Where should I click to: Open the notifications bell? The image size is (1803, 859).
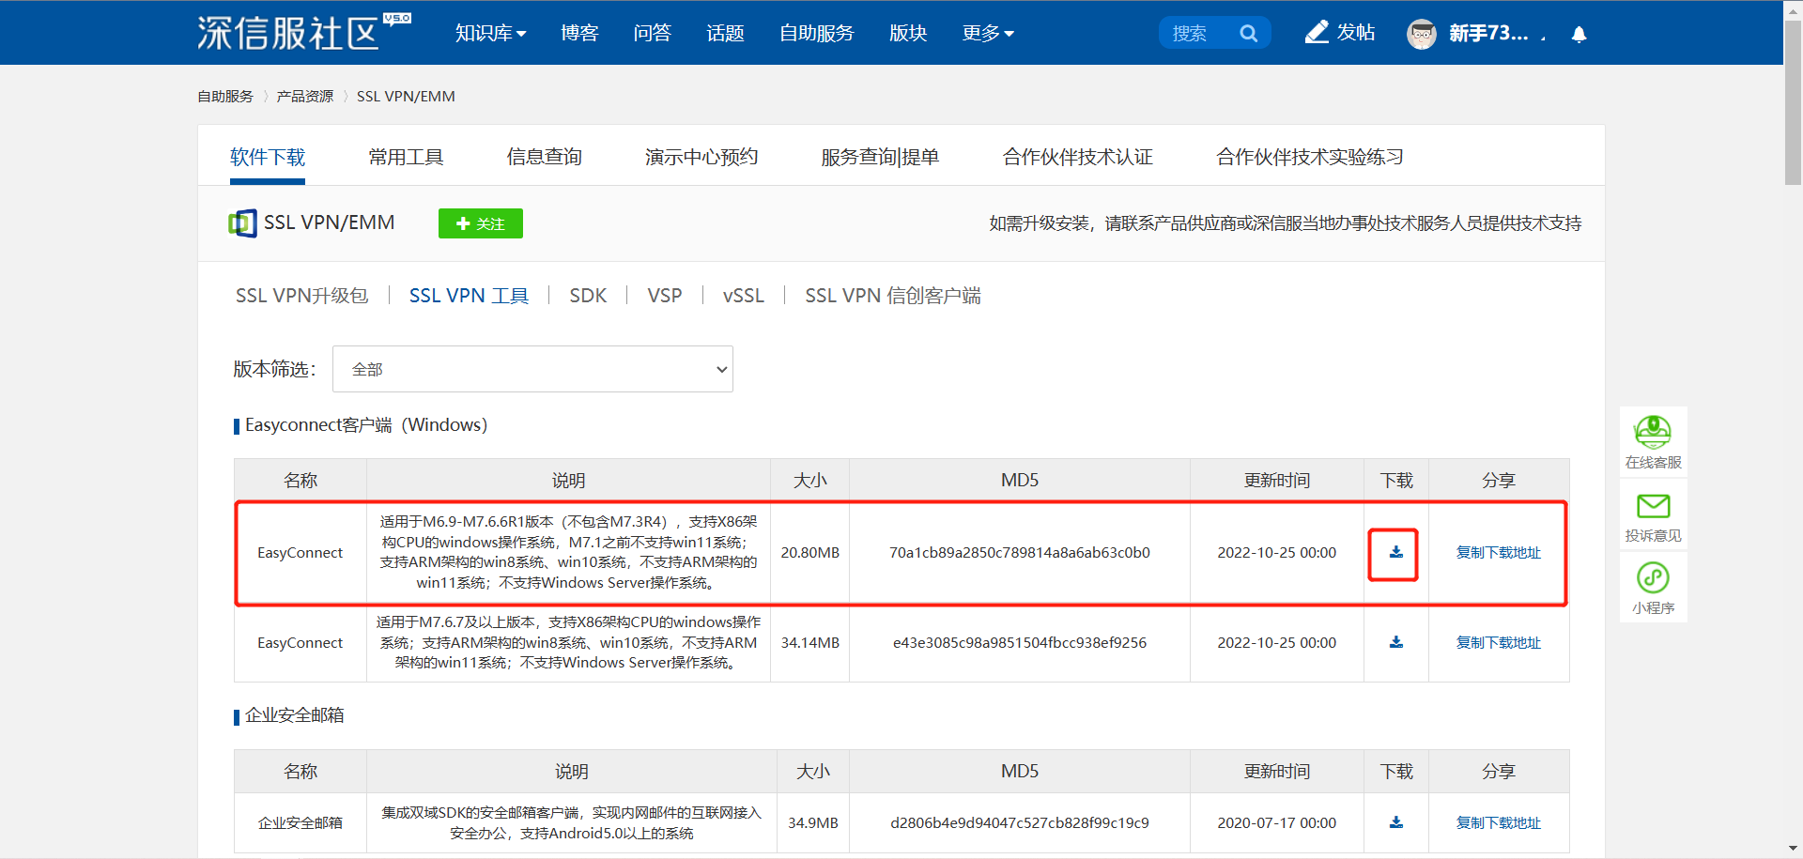[1579, 34]
